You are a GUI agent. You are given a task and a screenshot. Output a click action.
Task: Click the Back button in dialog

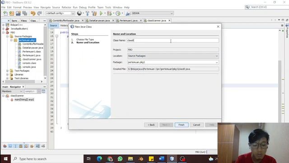151,125
